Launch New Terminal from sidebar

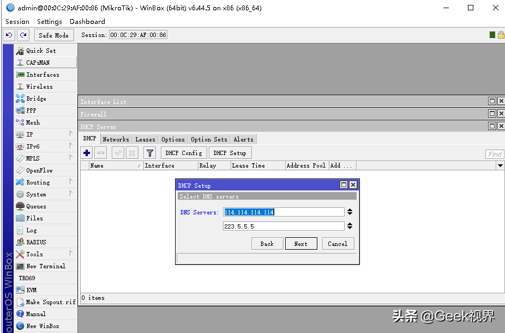tap(46, 266)
